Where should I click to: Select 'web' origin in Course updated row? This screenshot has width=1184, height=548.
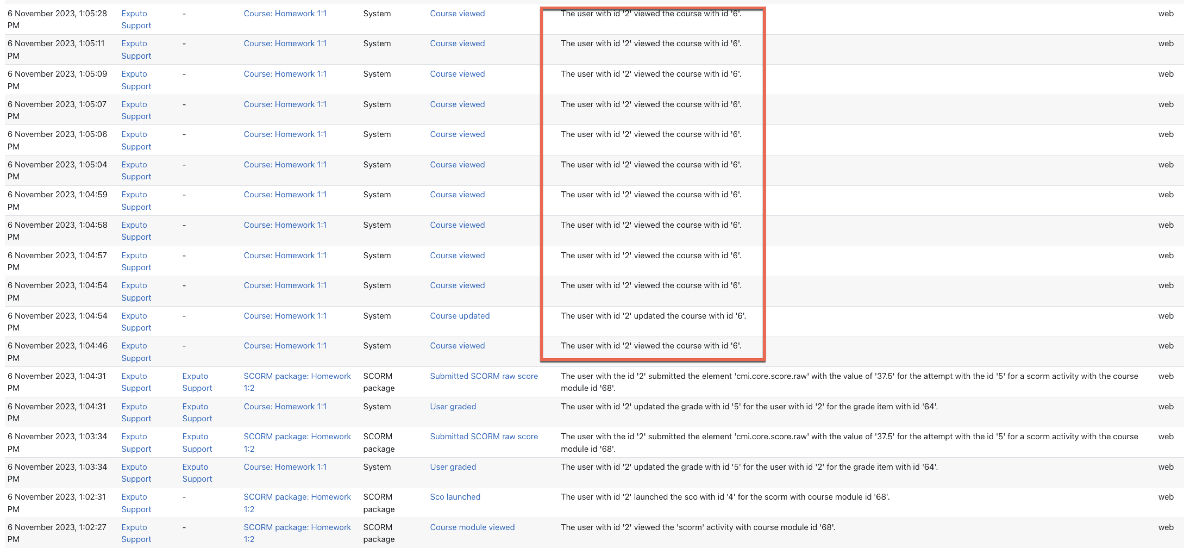(1166, 315)
